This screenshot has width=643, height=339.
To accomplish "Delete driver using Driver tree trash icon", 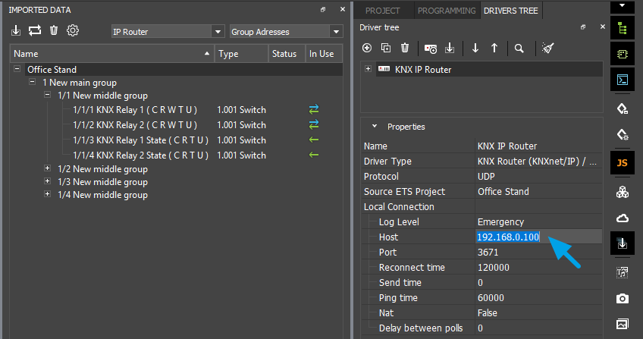I will (x=405, y=48).
